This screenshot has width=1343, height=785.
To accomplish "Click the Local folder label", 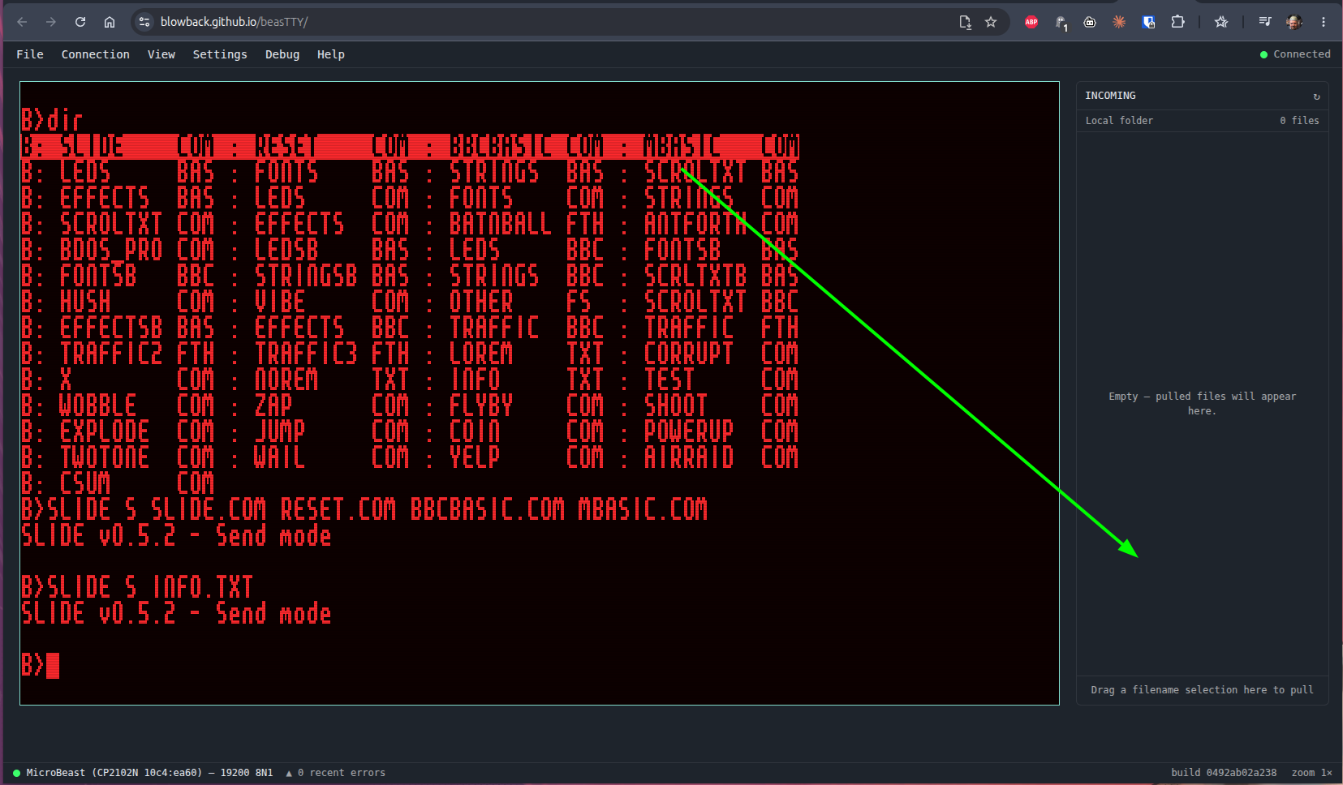I will pos(1119,121).
